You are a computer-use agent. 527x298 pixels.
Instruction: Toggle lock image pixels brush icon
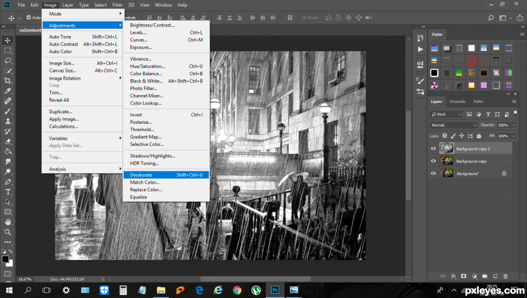pyautogui.click(x=453, y=136)
